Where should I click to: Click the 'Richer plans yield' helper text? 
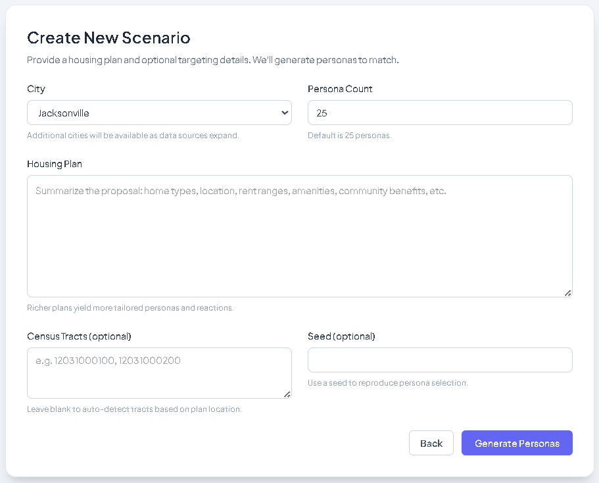pyautogui.click(x=130, y=308)
